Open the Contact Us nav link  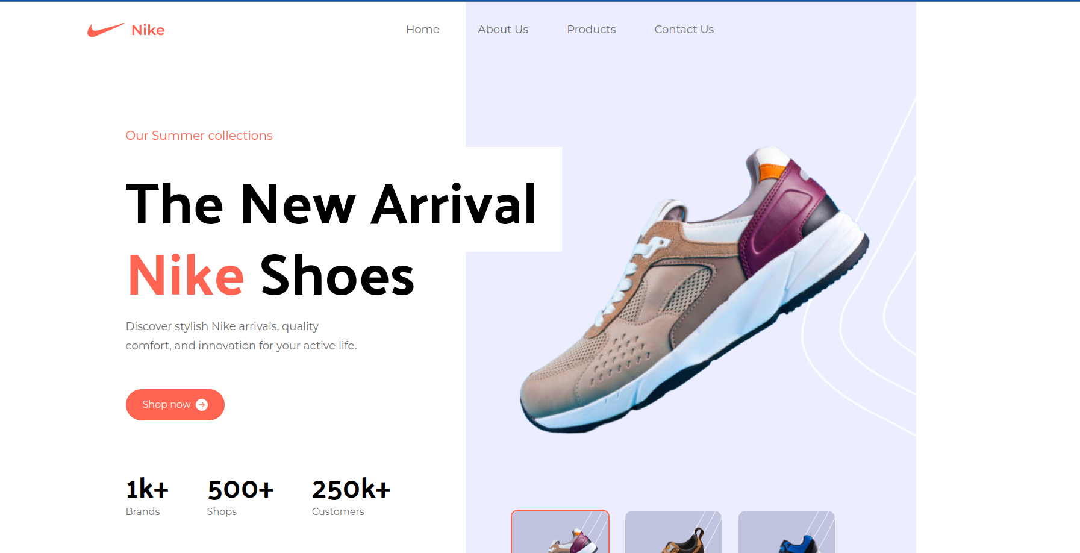click(684, 30)
